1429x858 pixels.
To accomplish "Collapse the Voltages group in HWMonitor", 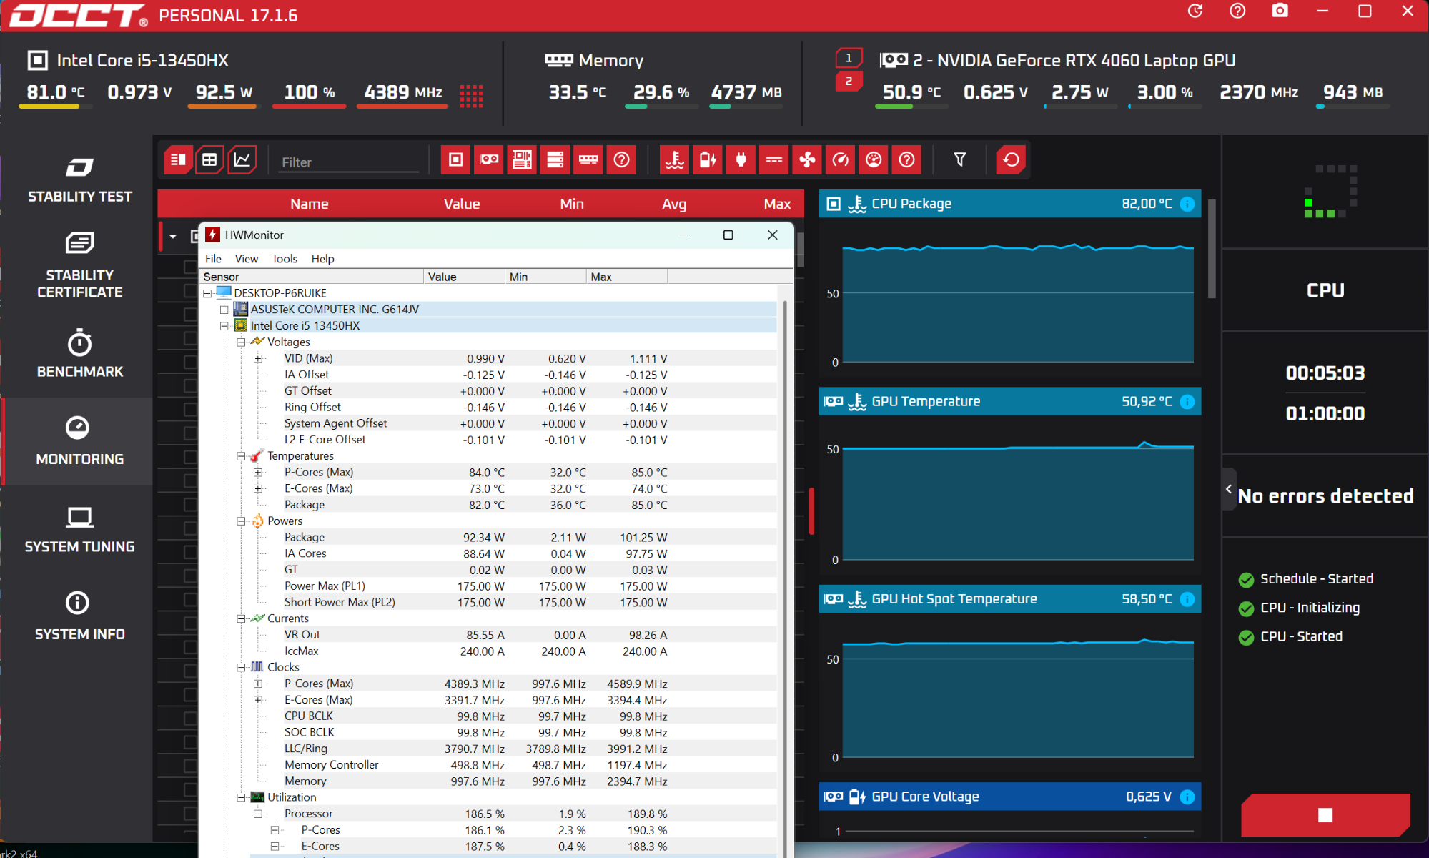I will (241, 342).
